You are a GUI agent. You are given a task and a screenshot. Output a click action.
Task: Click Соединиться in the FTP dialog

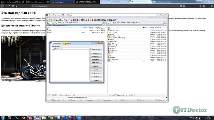[96, 49]
